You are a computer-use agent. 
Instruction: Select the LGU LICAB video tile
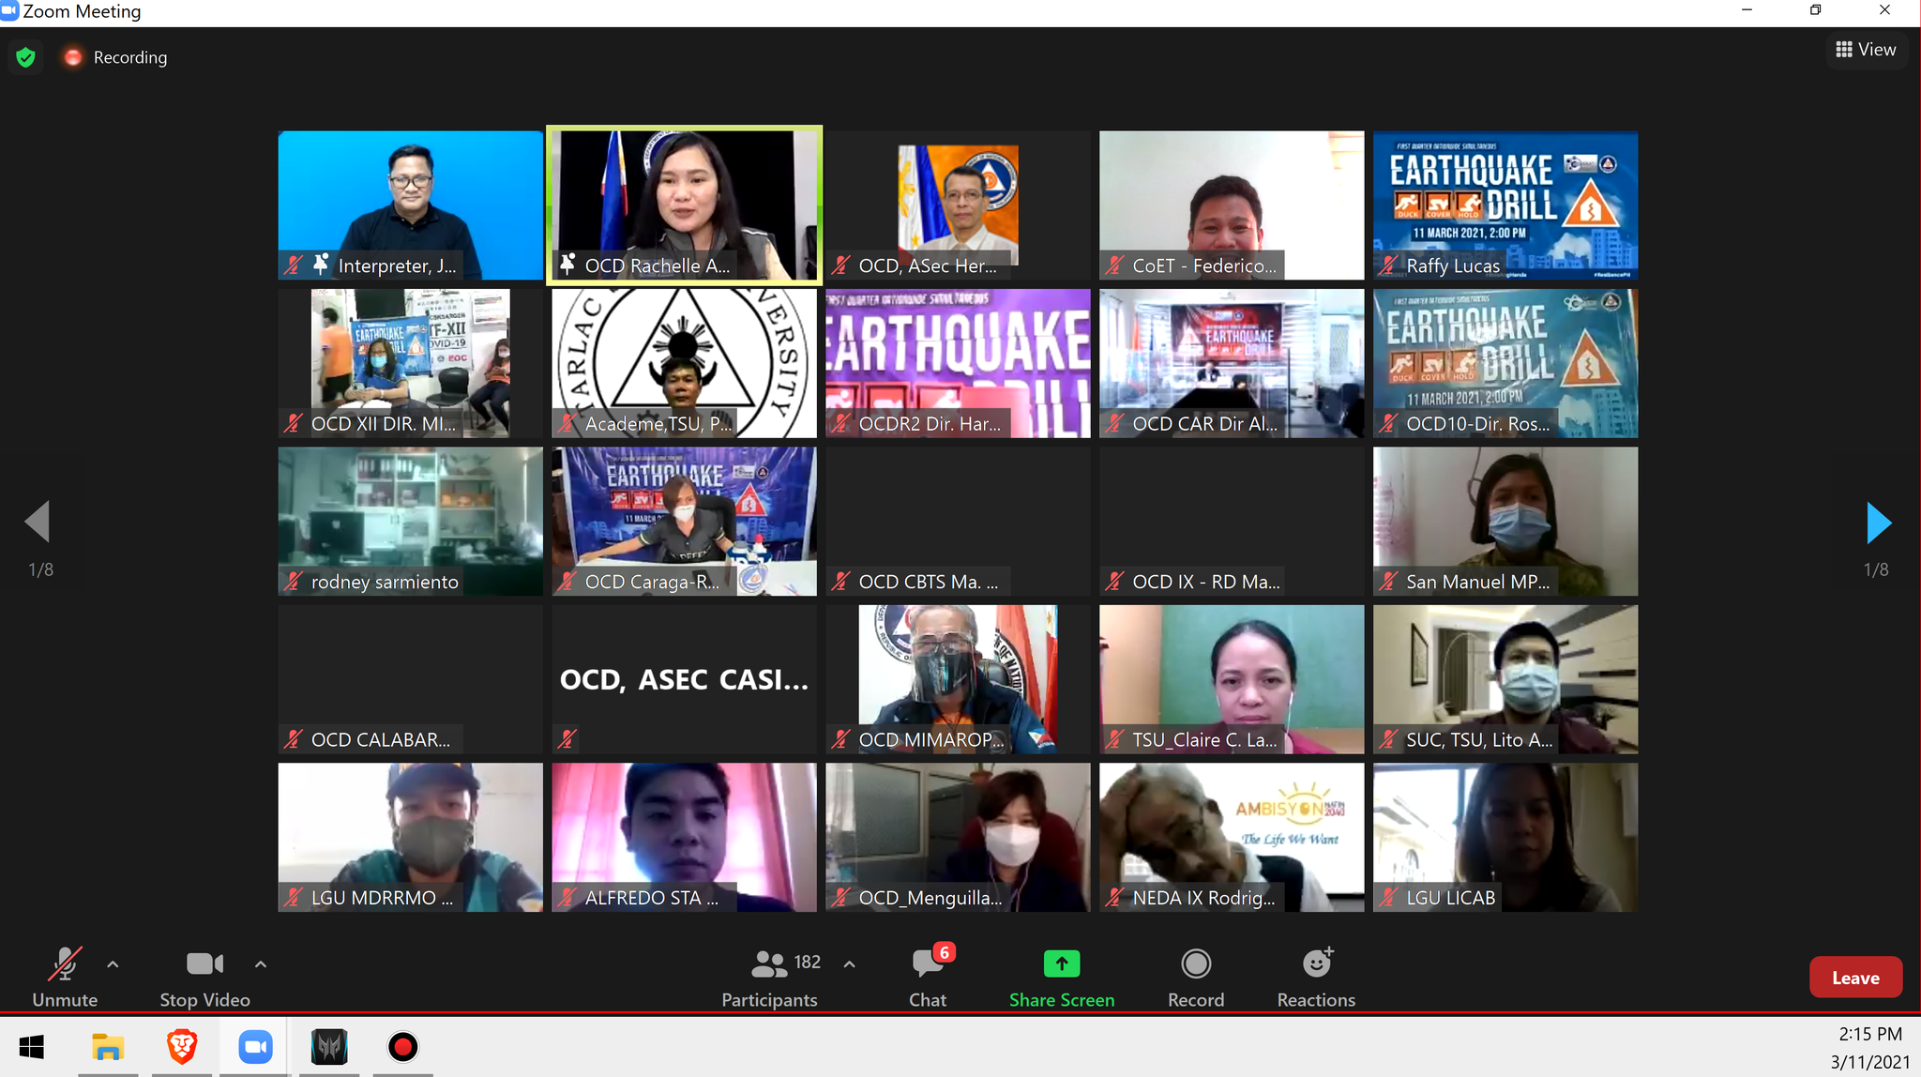tap(1505, 838)
